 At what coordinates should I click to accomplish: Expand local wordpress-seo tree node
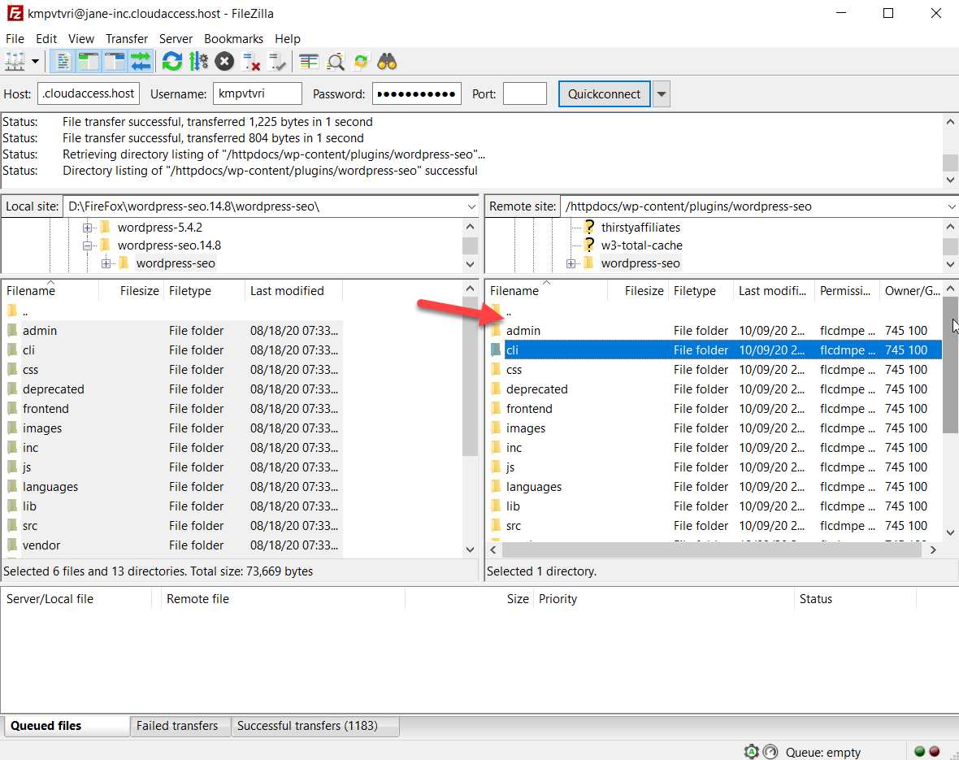(x=106, y=263)
